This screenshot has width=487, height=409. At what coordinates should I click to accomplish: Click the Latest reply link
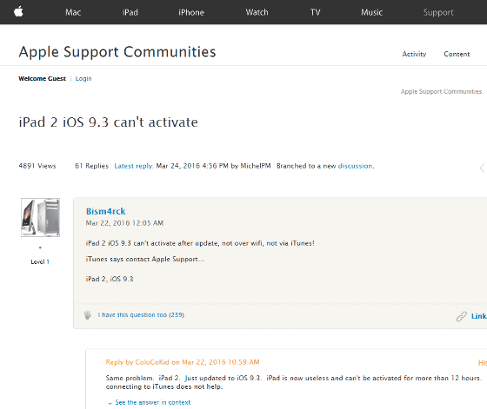pos(134,166)
